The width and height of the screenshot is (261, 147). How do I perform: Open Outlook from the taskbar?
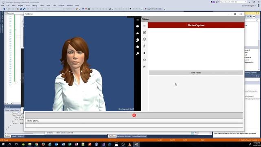[x=56, y=144]
